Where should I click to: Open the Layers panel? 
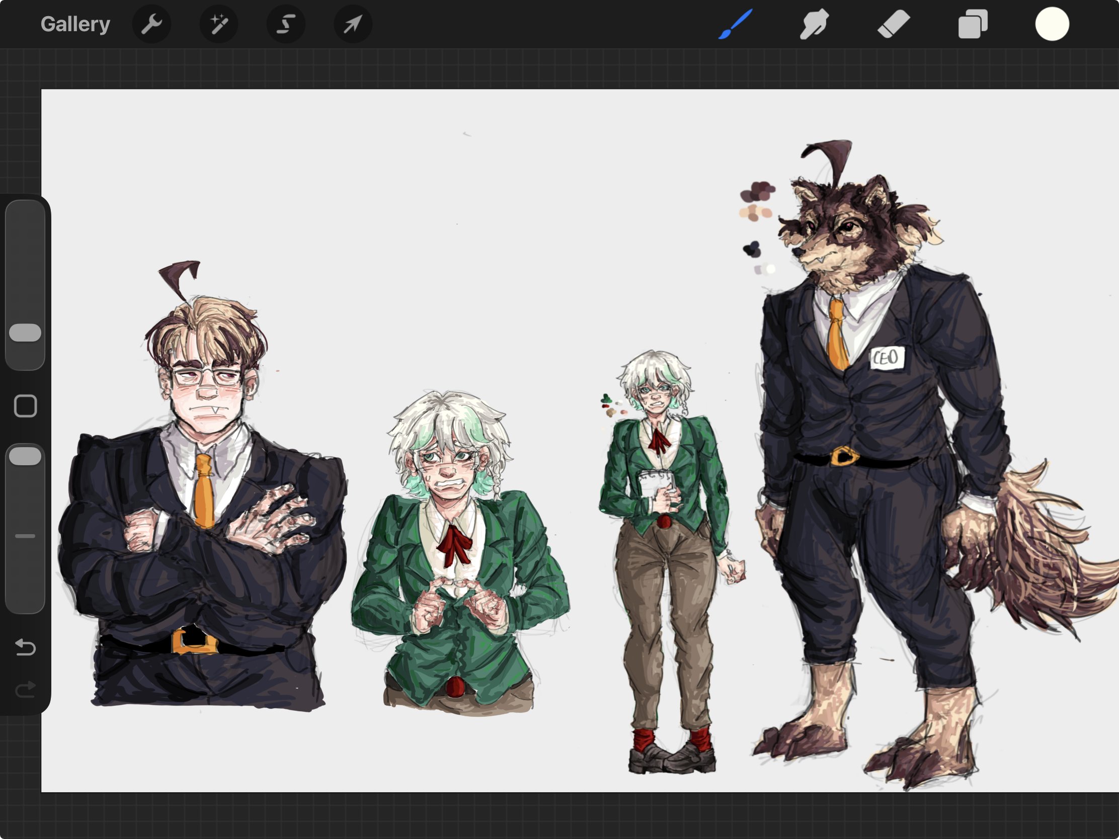[x=972, y=24]
